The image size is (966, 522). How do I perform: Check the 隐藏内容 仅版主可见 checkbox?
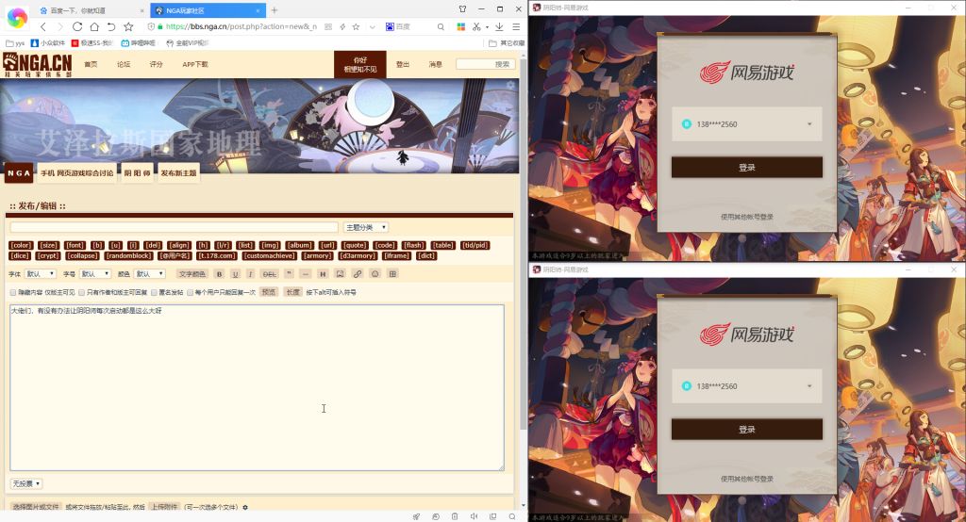tap(13, 292)
